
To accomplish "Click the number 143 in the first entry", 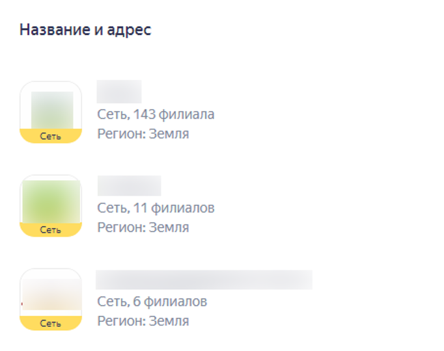I will (146, 114).
